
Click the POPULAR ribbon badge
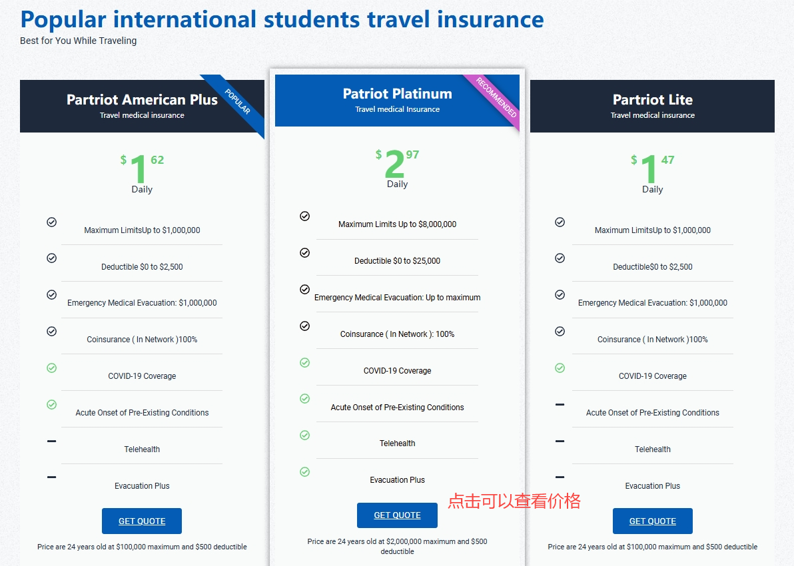click(238, 101)
